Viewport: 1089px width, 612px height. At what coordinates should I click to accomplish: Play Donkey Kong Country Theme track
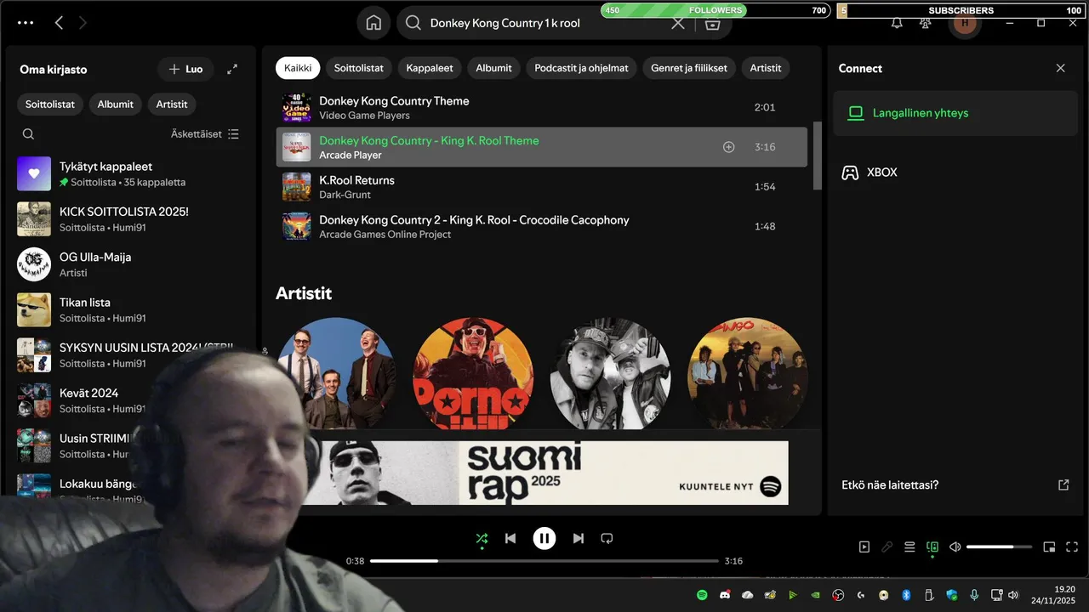click(541, 108)
